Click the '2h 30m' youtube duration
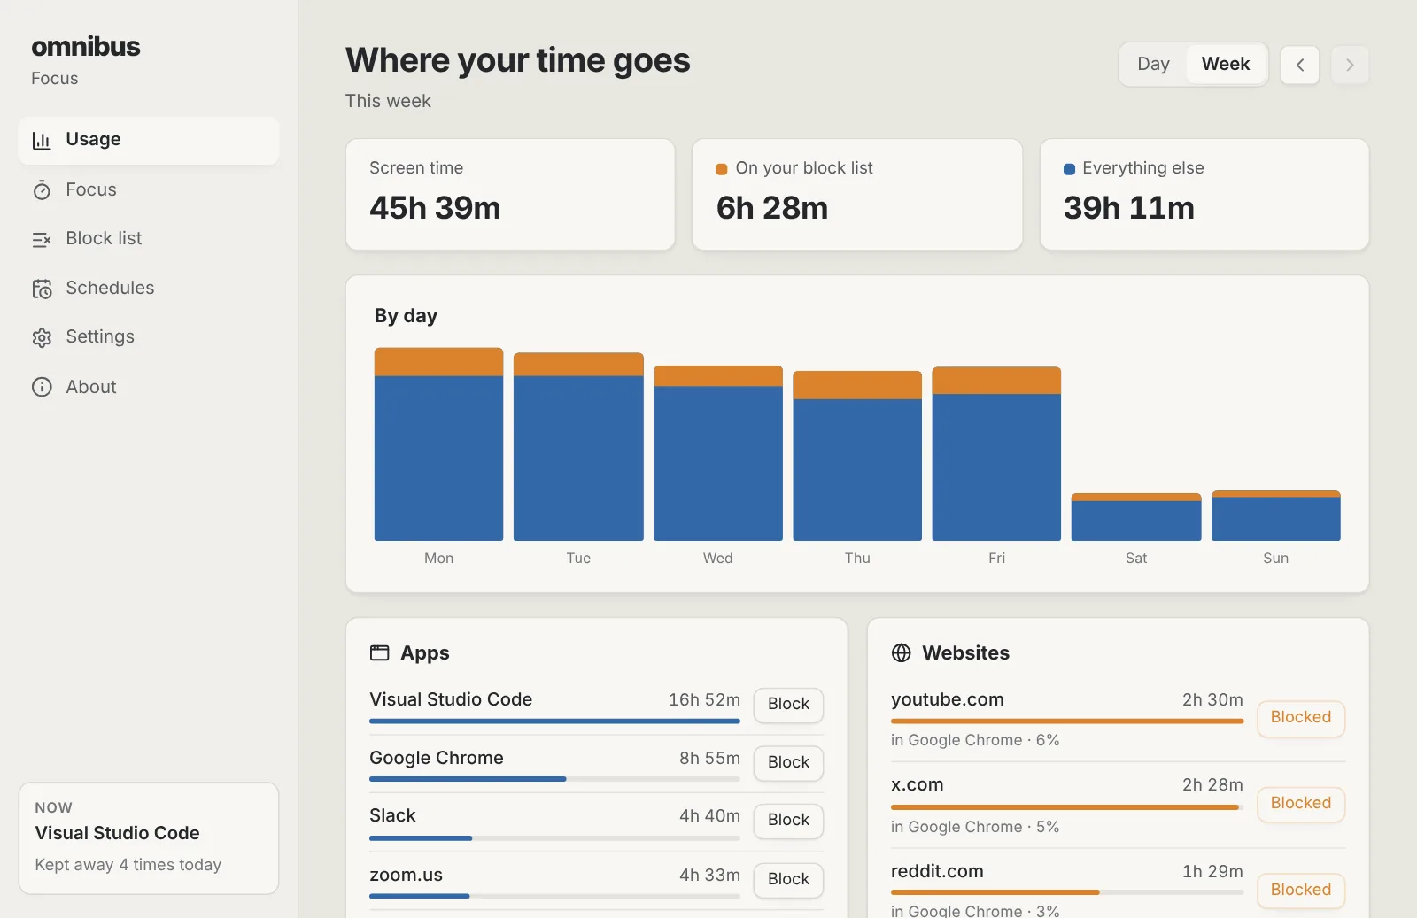This screenshot has height=918, width=1417. click(x=1212, y=699)
